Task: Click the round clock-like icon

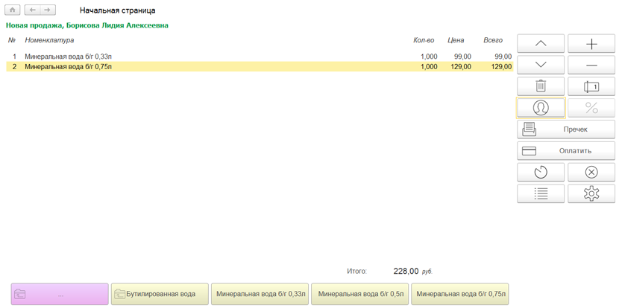Action: pyautogui.click(x=541, y=172)
